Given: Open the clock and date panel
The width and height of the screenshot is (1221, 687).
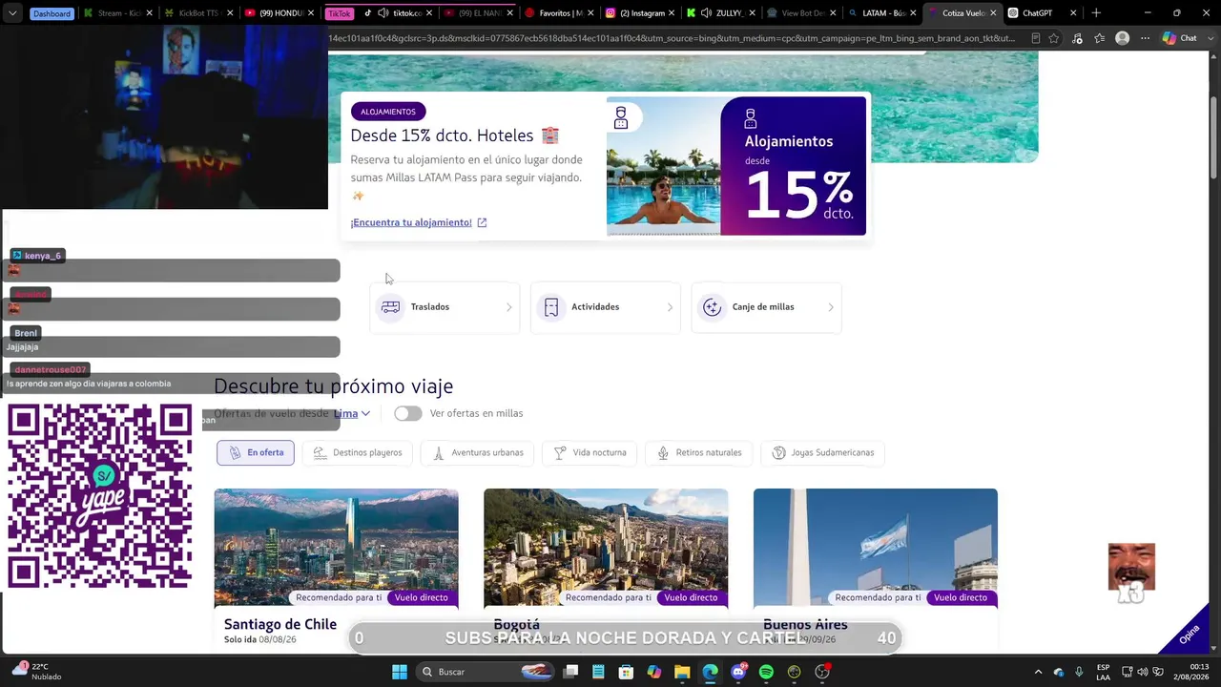Looking at the screenshot, I should click(x=1191, y=672).
